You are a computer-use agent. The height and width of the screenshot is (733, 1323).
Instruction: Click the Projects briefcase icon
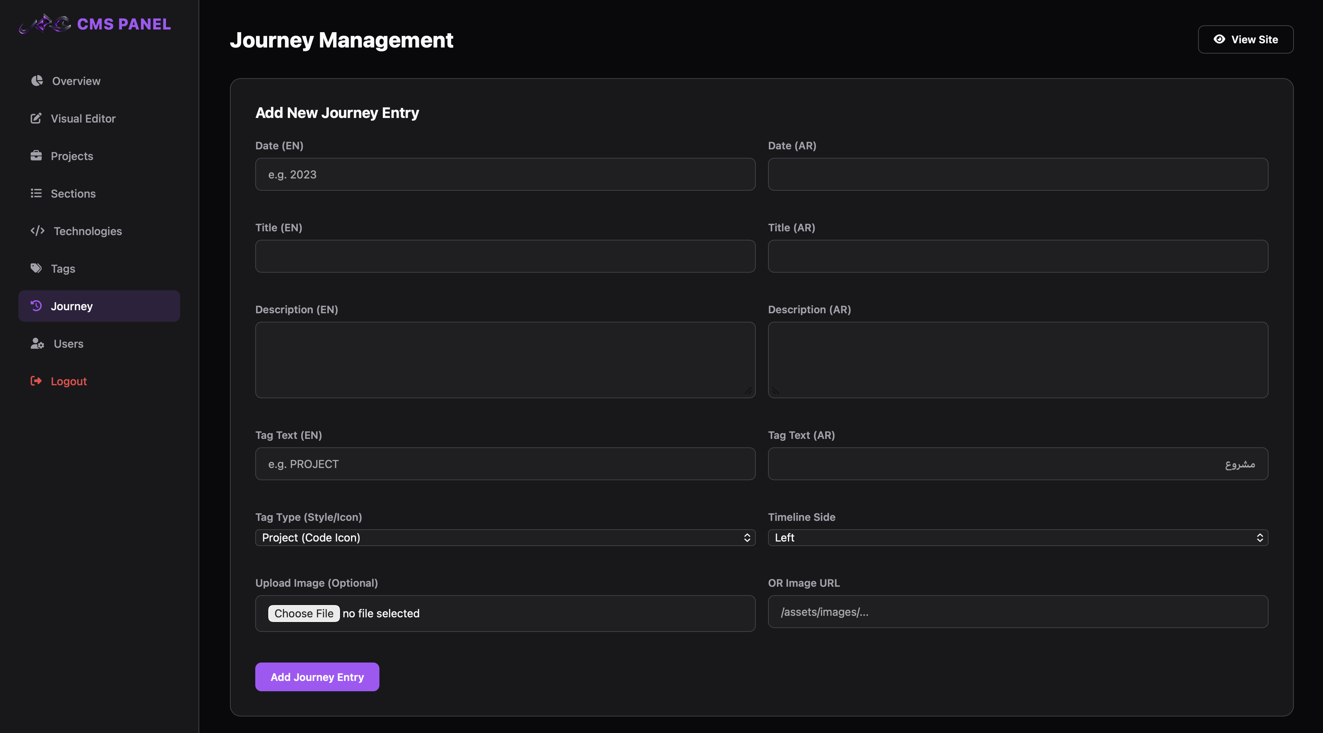coord(36,155)
